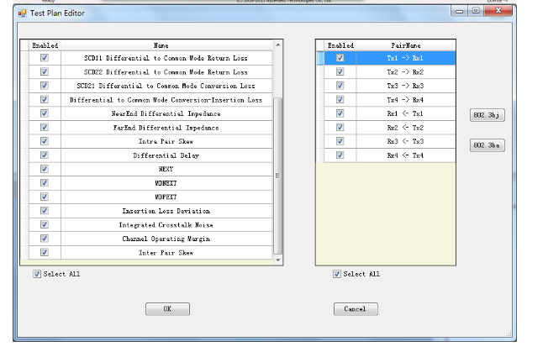Select the MDNEXT name cell
The image size is (548, 352).
[166, 183]
